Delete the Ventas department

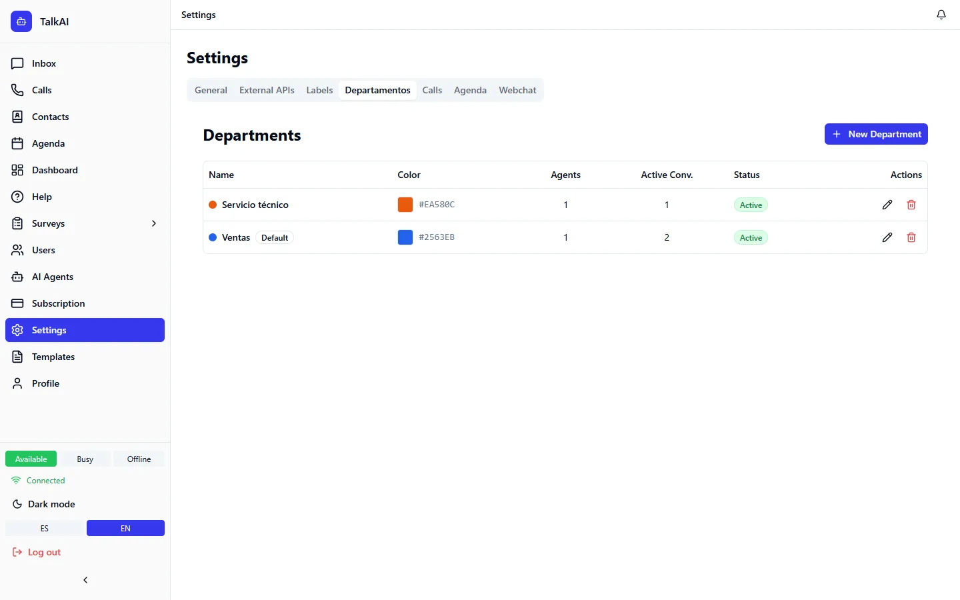tap(911, 237)
